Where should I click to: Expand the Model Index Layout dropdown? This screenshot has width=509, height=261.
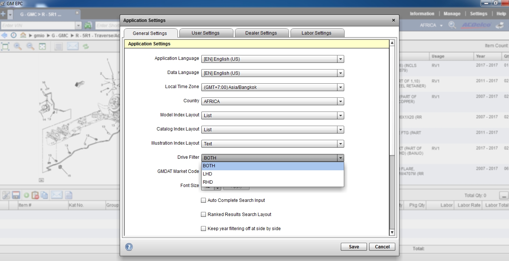click(x=273, y=116)
